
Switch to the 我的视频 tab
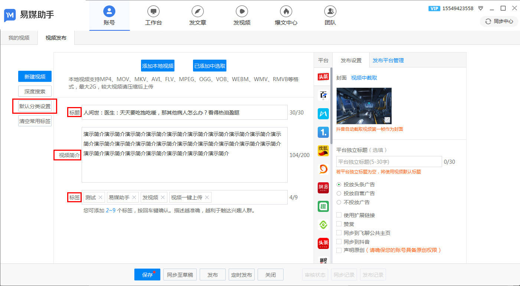[x=19, y=37]
